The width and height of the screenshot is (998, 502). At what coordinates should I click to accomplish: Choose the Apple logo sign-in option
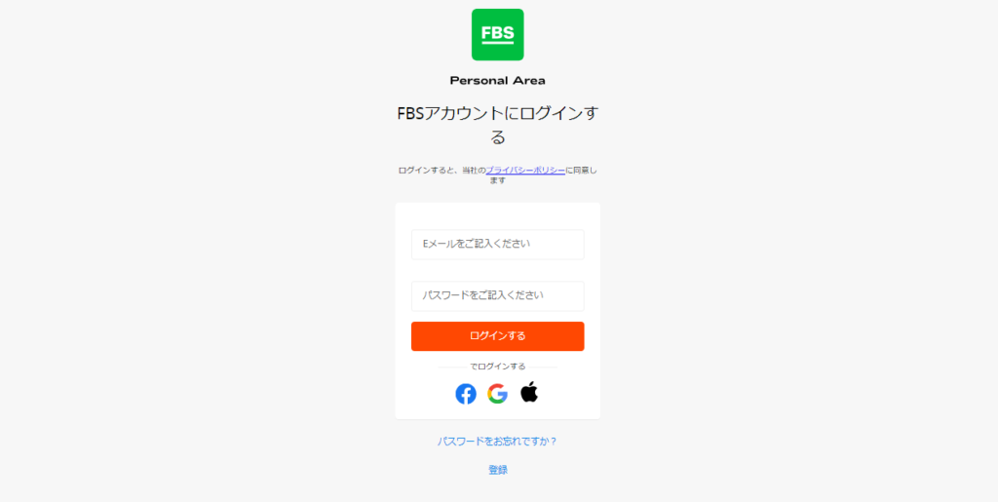pyautogui.click(x=529, y=393)
